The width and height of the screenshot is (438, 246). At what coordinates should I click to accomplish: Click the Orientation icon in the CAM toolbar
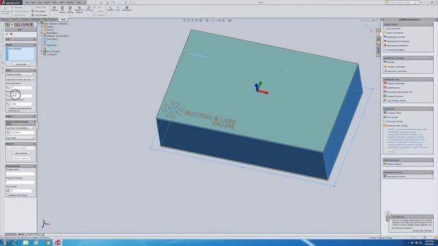pos(127,9)
